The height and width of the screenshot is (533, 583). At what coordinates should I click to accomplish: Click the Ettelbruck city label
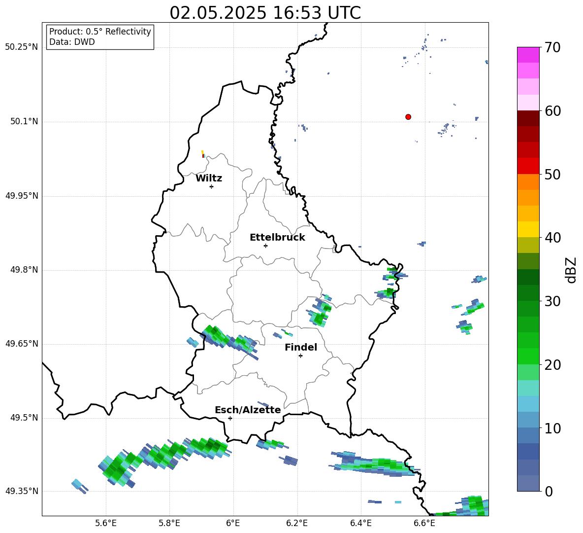pos(277,238)
